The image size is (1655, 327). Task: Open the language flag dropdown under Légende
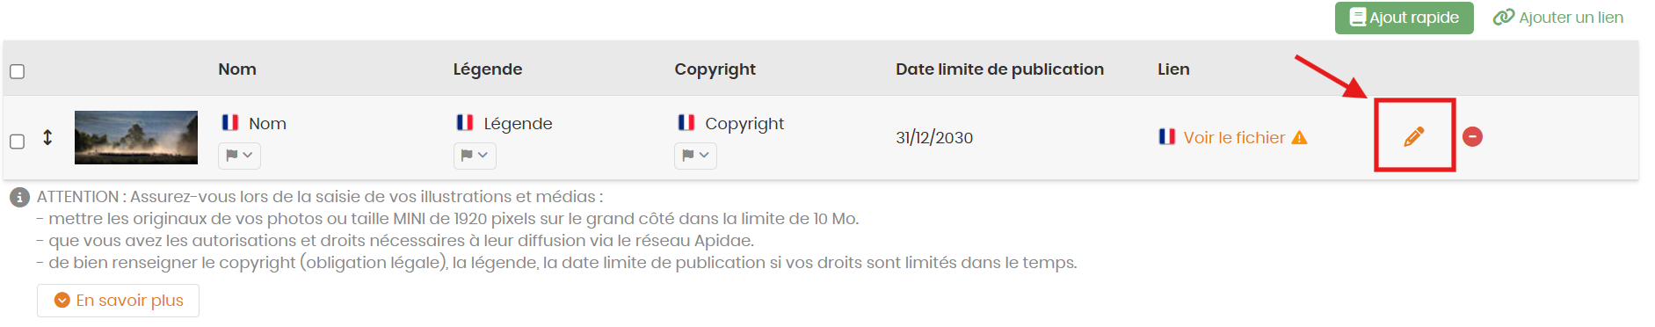475,156
